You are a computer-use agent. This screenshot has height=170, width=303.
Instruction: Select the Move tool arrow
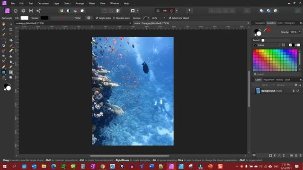[11, 24]
